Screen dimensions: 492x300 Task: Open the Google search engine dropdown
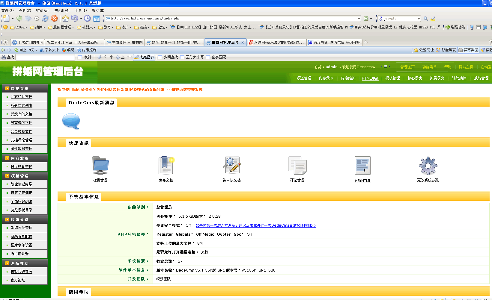[x=419, y=19]
